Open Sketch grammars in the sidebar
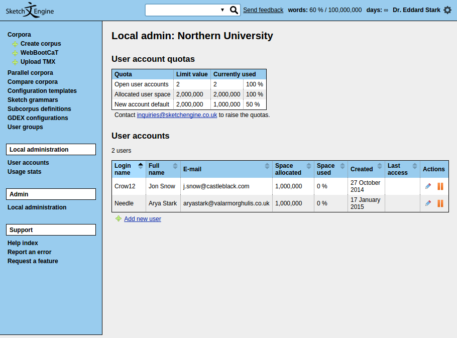The image size is (457, 338). coord(33,99)
